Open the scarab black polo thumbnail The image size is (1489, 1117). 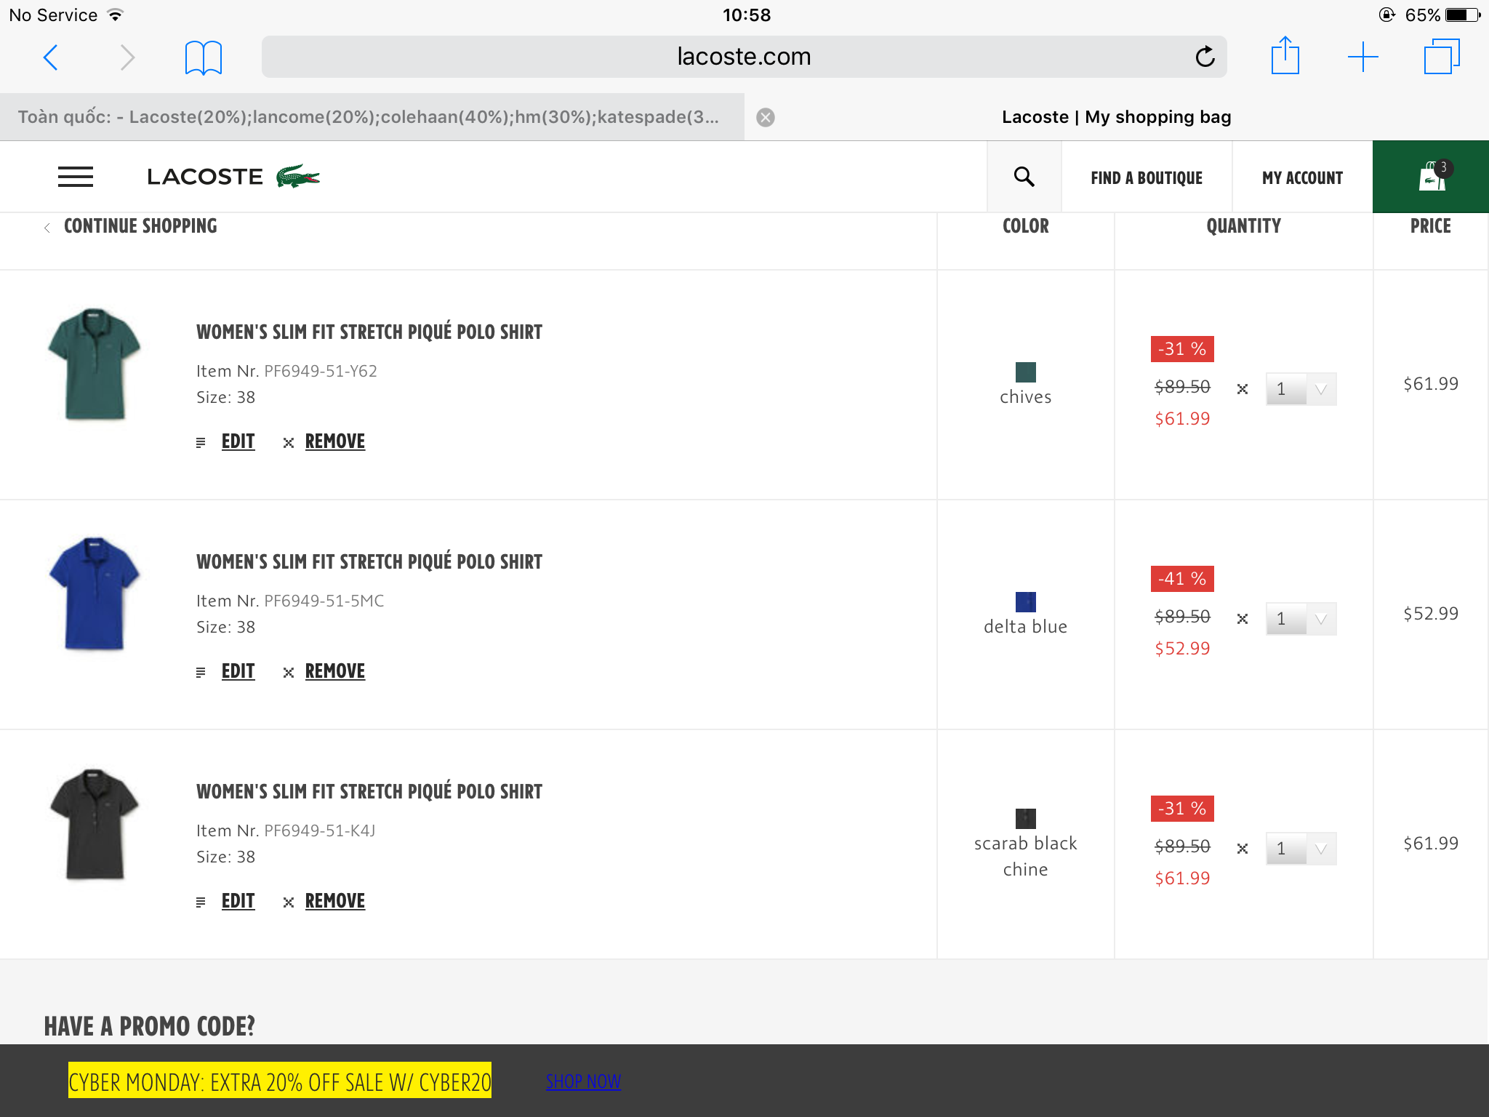(x=95, y=823)
